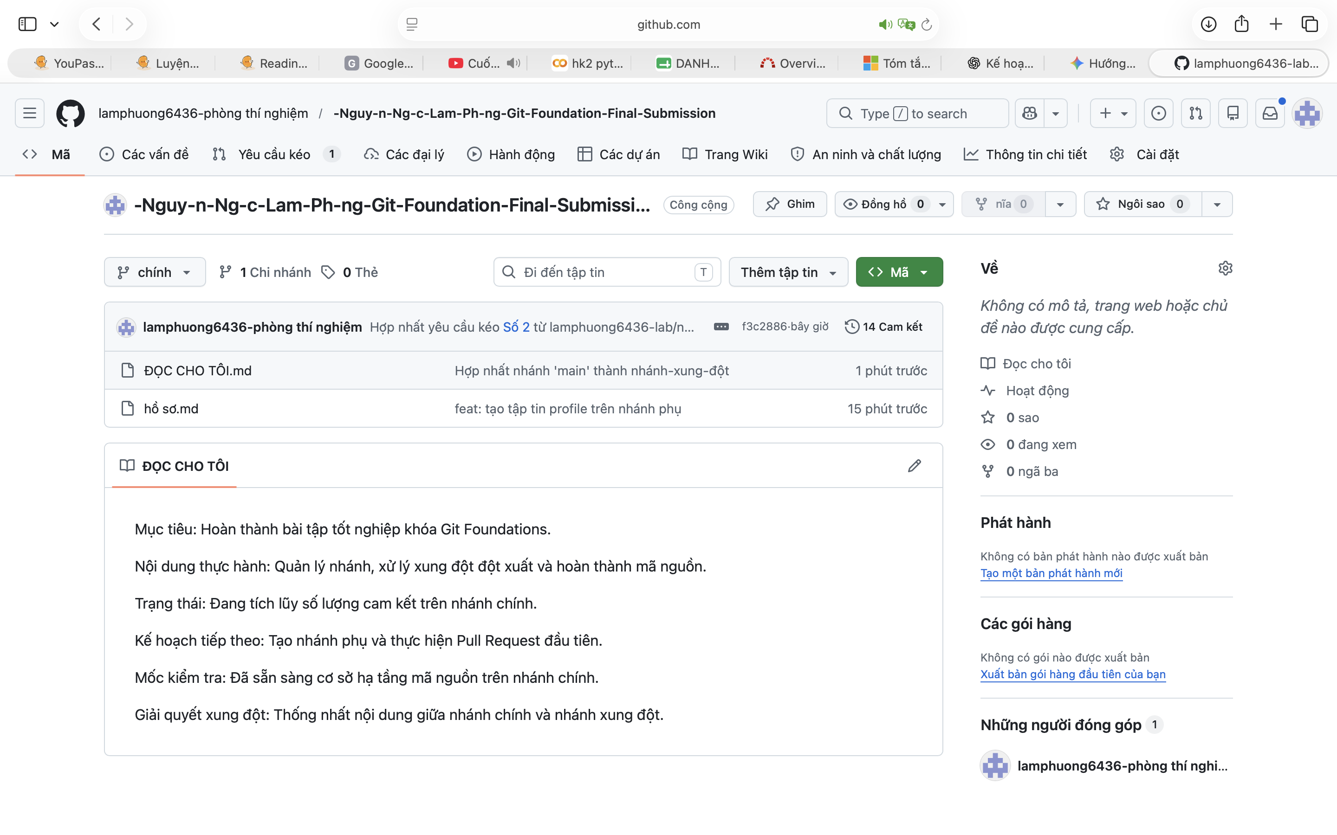This screenshot has height=835, width=1337.
Task: Open the 0 Thẻ tags link
Action: 350,272
